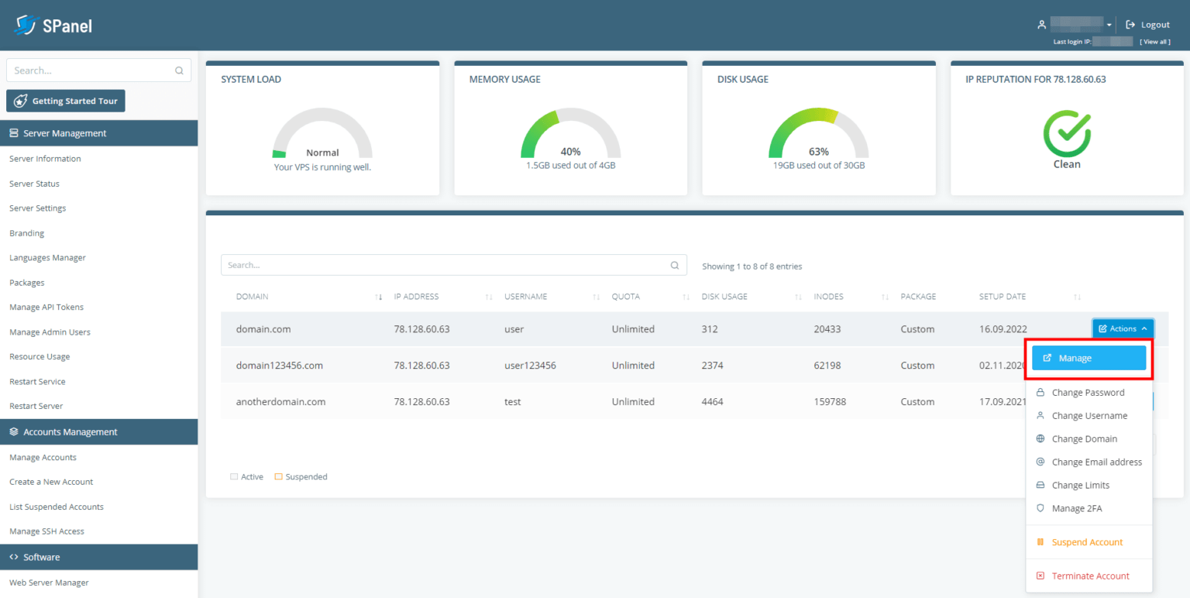Click the SPanel logo in header

click(53, 26)
